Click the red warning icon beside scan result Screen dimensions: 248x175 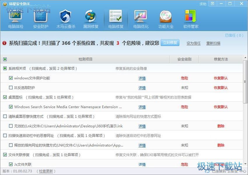[x=4, y=43]
